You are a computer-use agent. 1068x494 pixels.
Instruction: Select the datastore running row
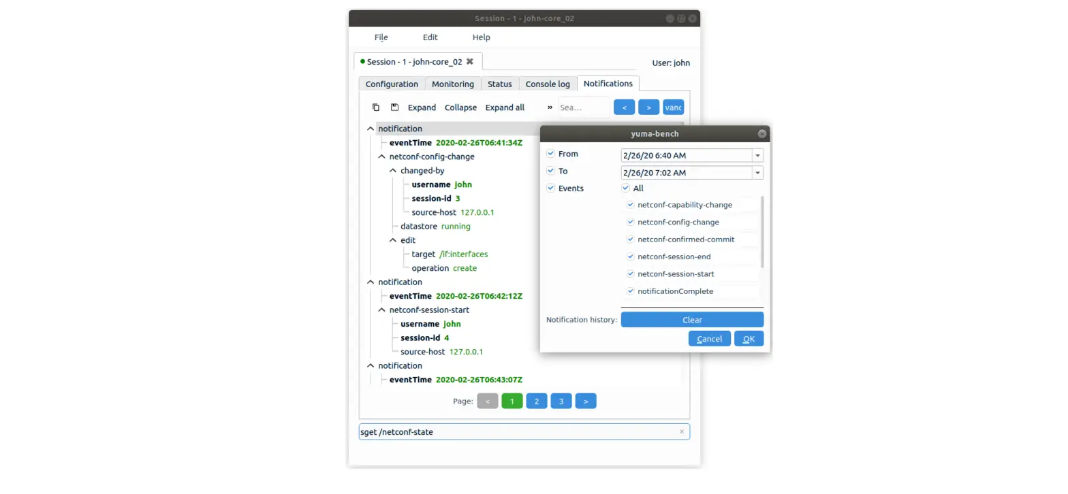point(435,226)
